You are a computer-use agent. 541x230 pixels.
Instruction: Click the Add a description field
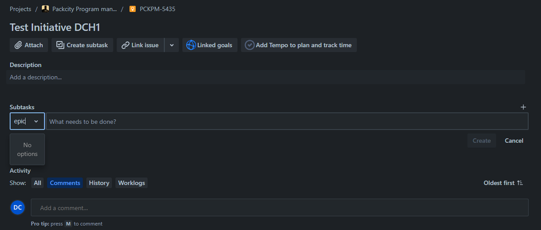(266, 77)
